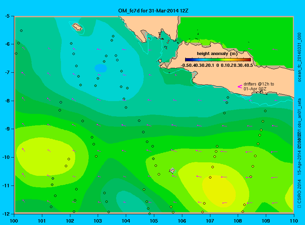The height and width of the screenshot is (225, 305).
Task: Click the small island near 102E, 5.4S
Action: pyautogui.click(x=77, y=27)
